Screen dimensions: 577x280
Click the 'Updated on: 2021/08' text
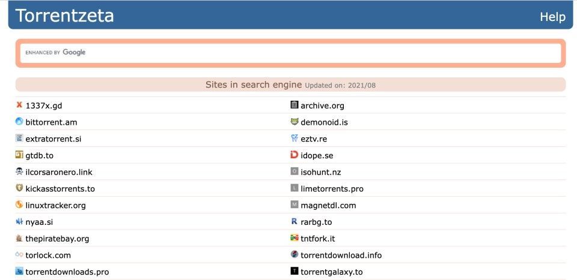coord(340,86)
